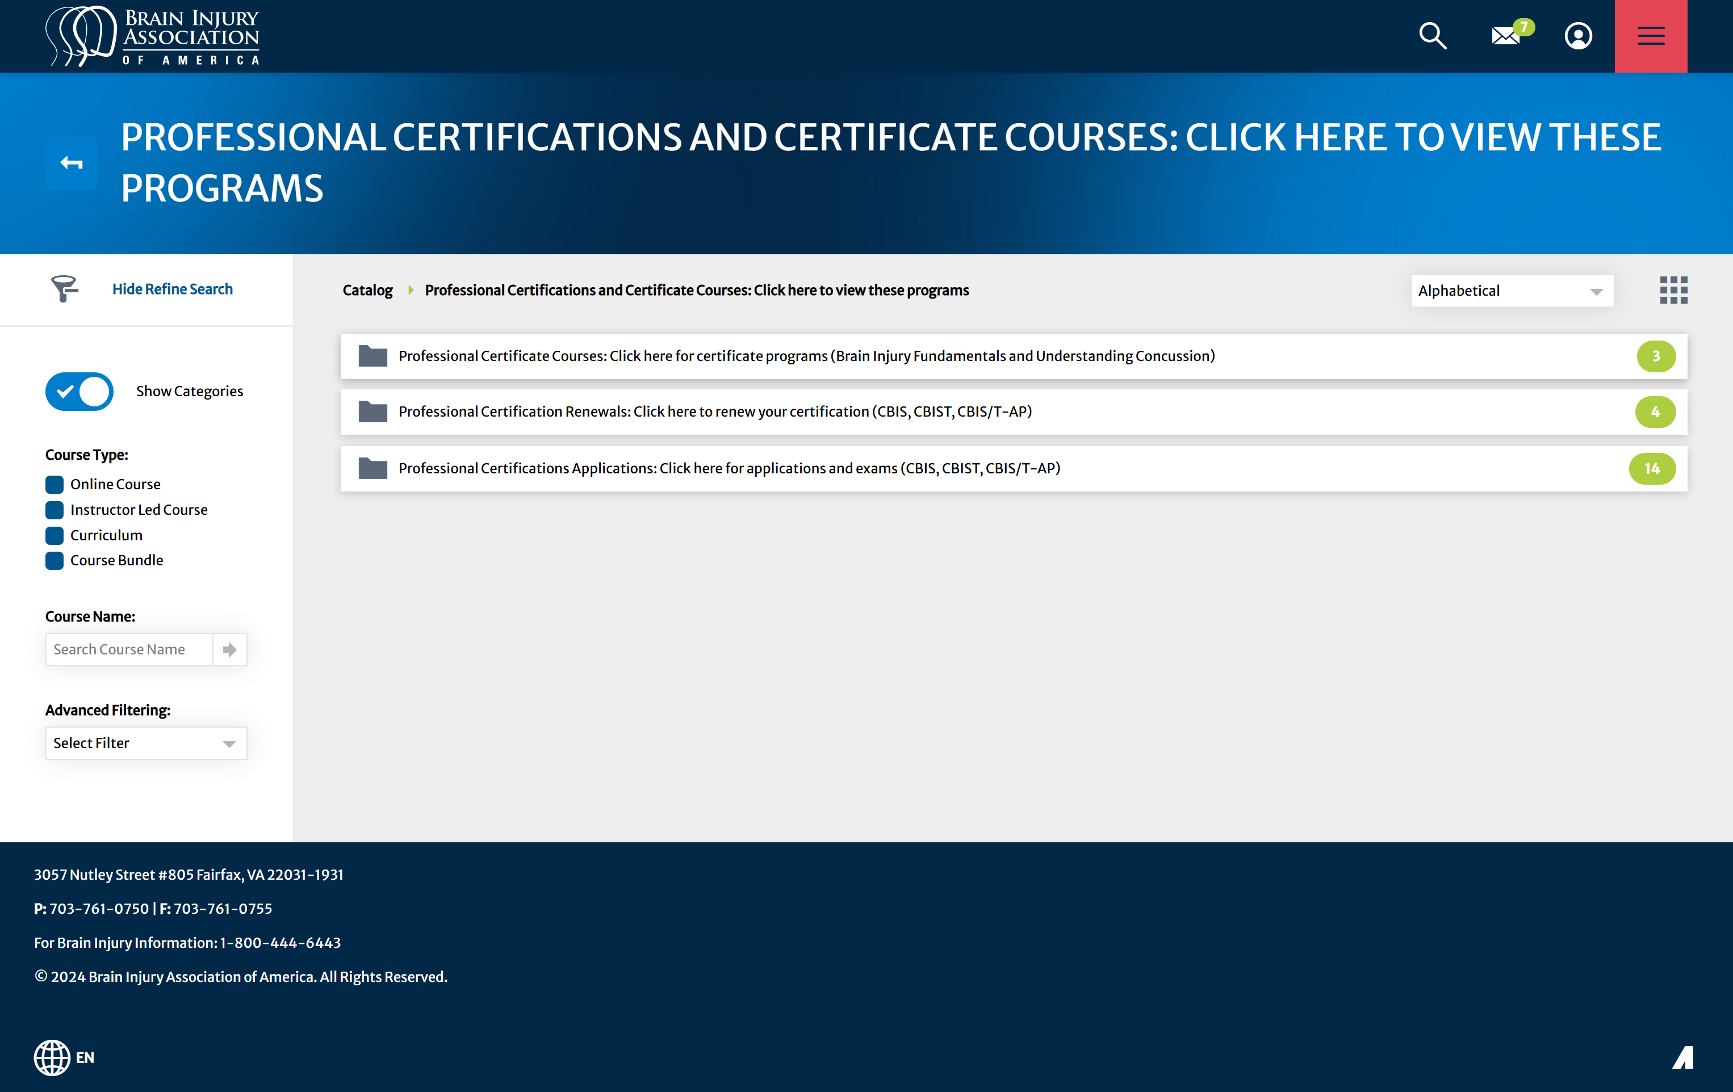The image size is (1733, 1092).
Task: Click the refine search filter icon
Action: coord(64,288)
